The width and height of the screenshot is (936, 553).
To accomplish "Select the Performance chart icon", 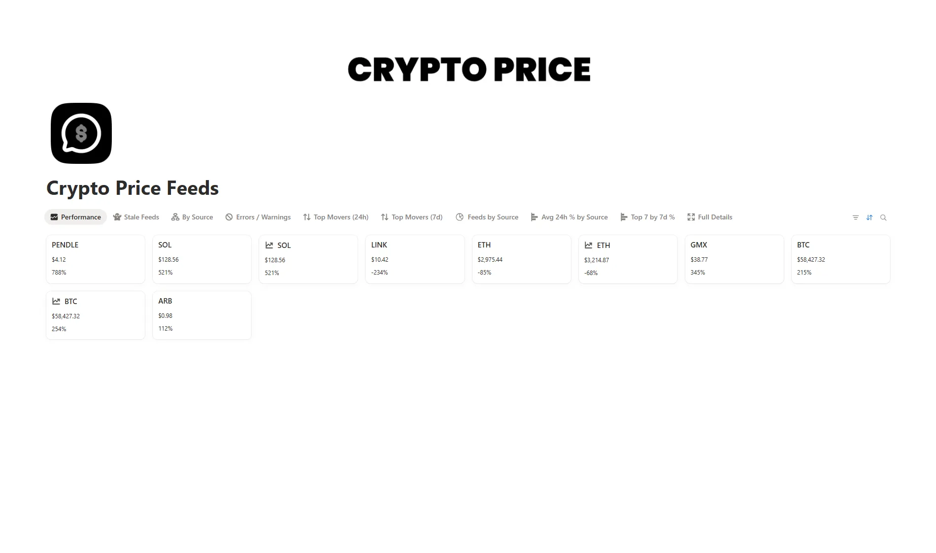I will 54,217.
